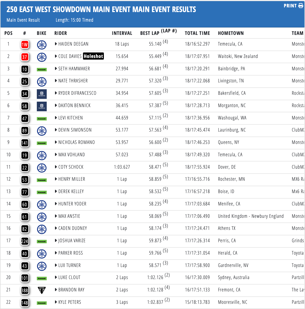Viewport: 305px width, 309px height.
Task: Expand Nate Thrasher's rider details triangle
Action: (x=56, y=81)
